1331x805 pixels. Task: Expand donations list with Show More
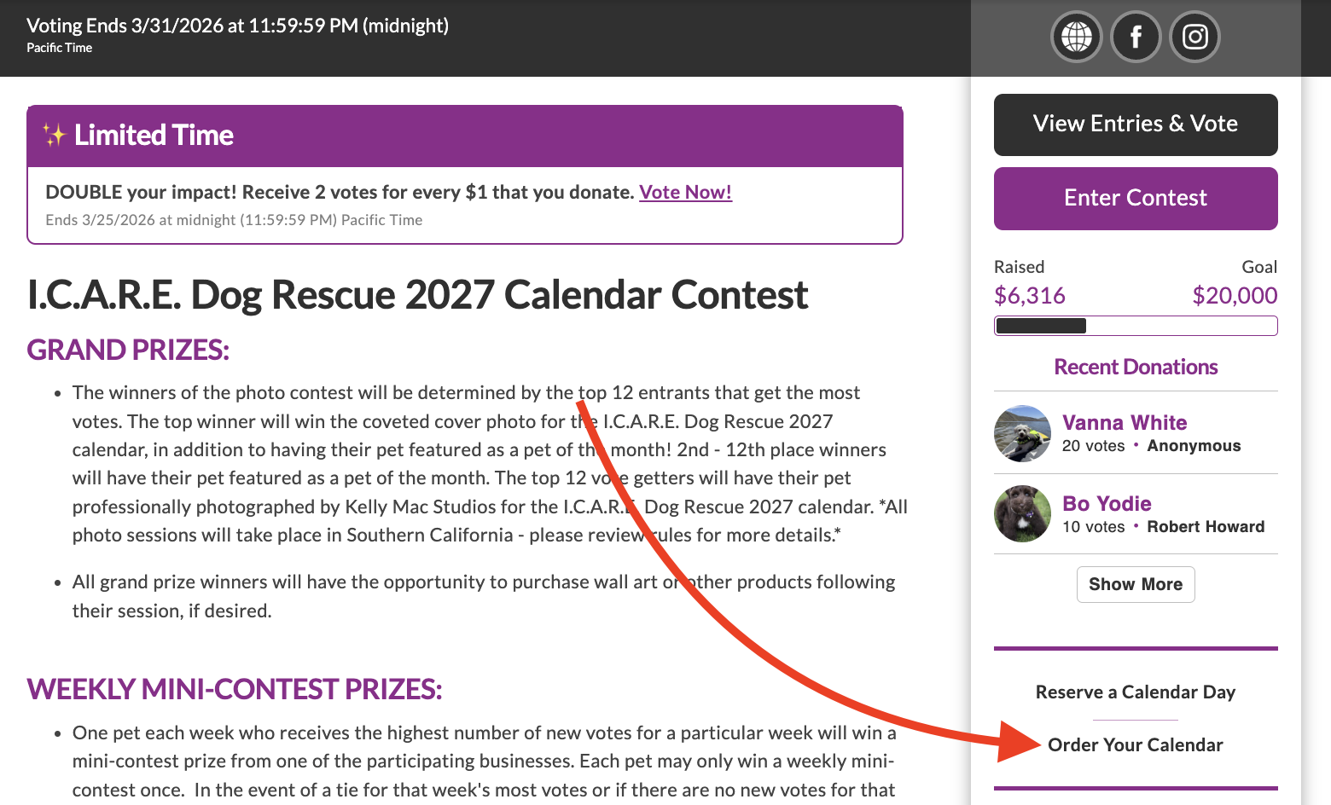(1136, 584)
